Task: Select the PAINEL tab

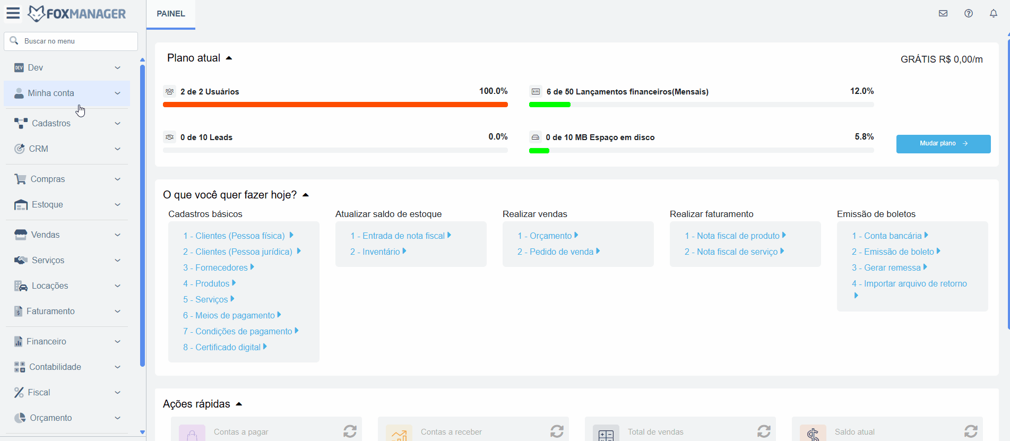Action: tap(171, 14)
